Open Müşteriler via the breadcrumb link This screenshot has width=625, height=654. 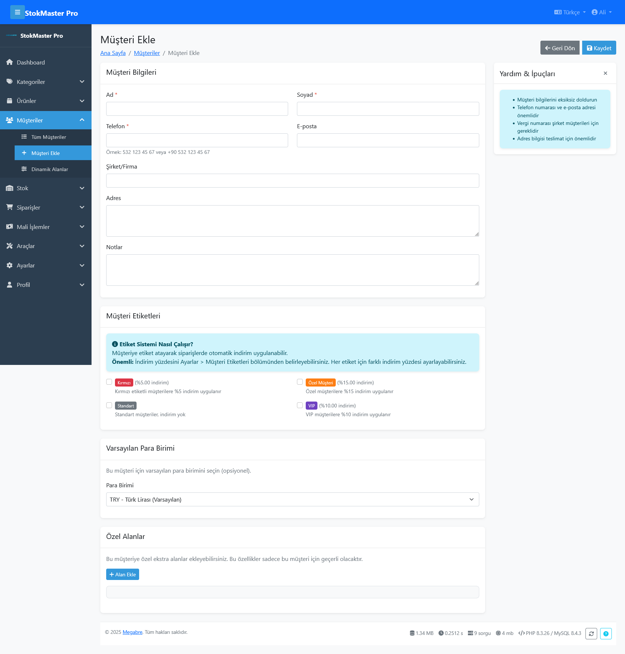point(146,53)
